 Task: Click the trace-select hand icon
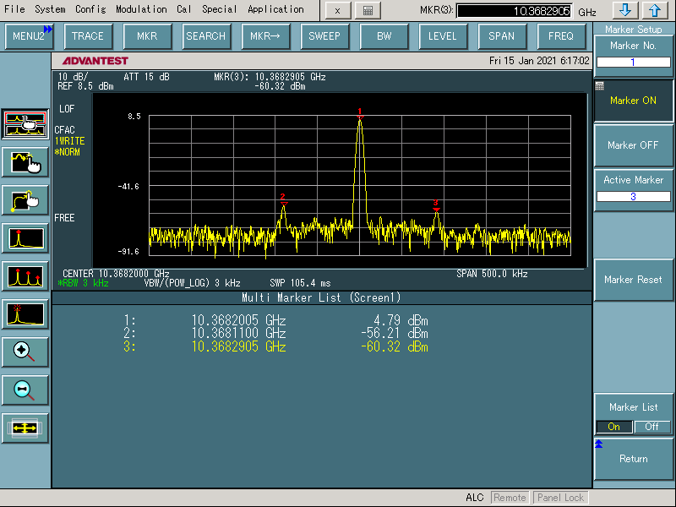point(25,161)
